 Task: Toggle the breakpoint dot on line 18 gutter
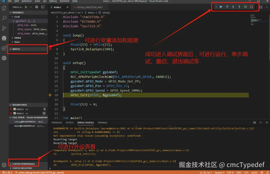coord(50,95)
